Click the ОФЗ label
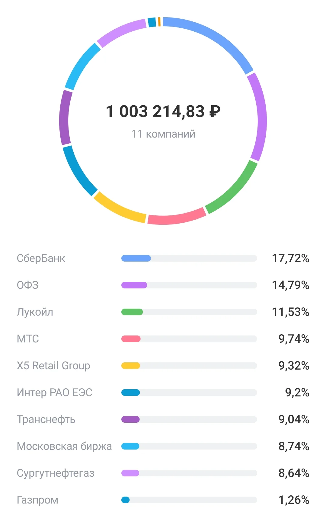 pos(28,285)
